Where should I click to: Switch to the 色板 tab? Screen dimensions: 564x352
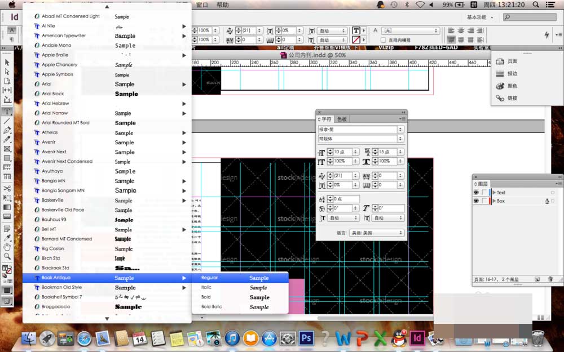[342, 119]
